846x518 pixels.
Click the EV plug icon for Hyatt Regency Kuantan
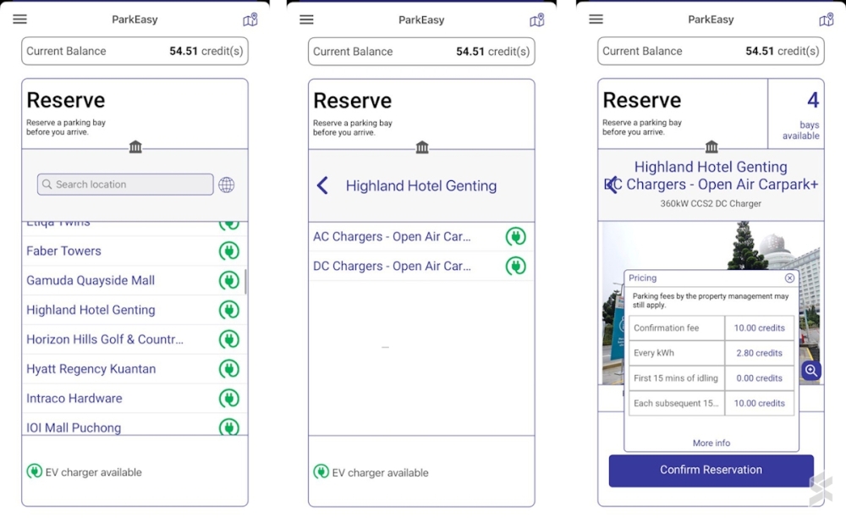[x=229, y=369]
